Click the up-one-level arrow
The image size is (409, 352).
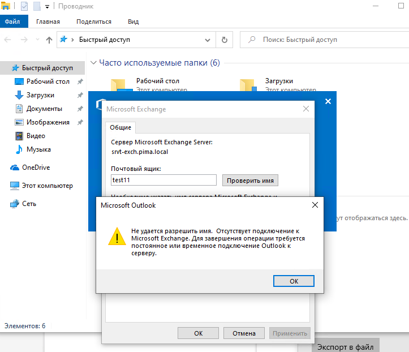49,40
